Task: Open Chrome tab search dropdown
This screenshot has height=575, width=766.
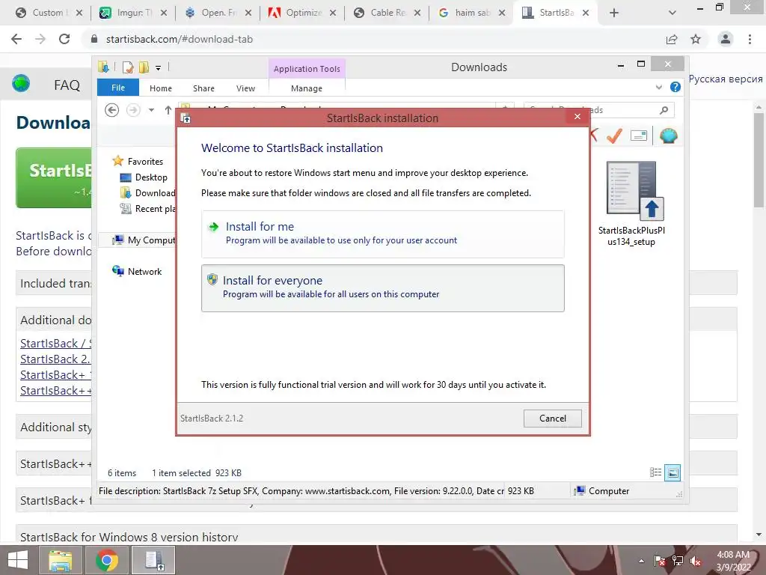Action: tap(672, 13)
